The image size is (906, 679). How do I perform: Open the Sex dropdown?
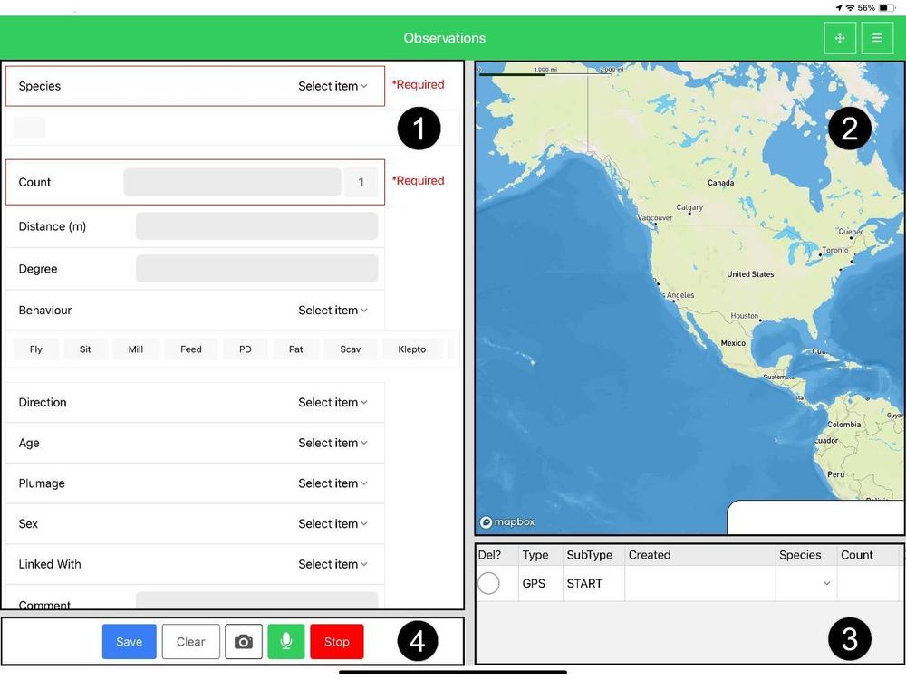click(x=333, y=523)
